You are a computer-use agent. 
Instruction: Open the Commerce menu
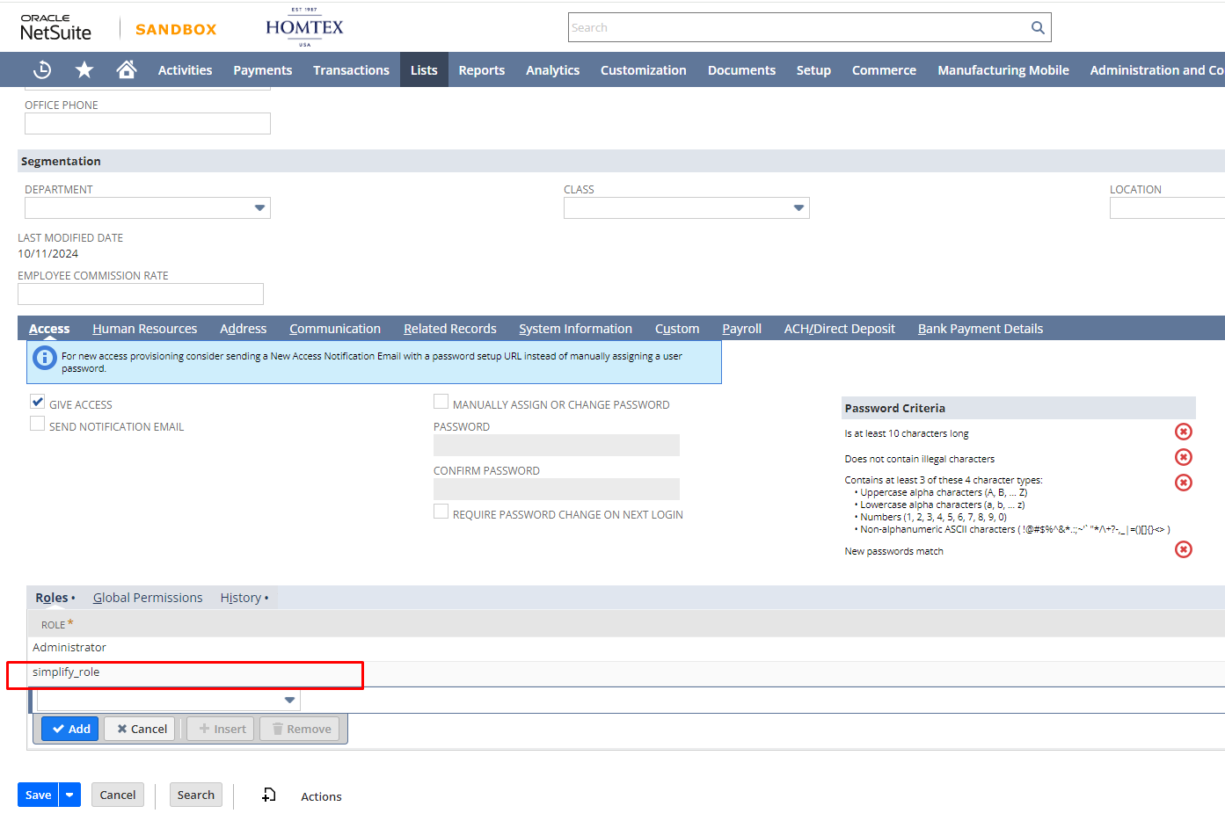(884, 70)
